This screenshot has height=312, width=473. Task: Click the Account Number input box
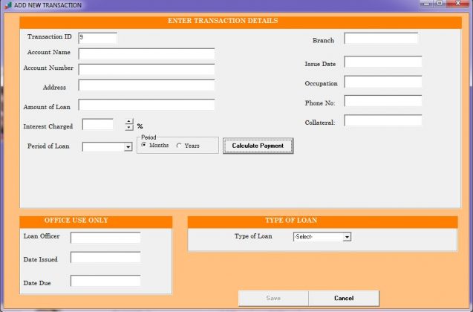[146, 69]
